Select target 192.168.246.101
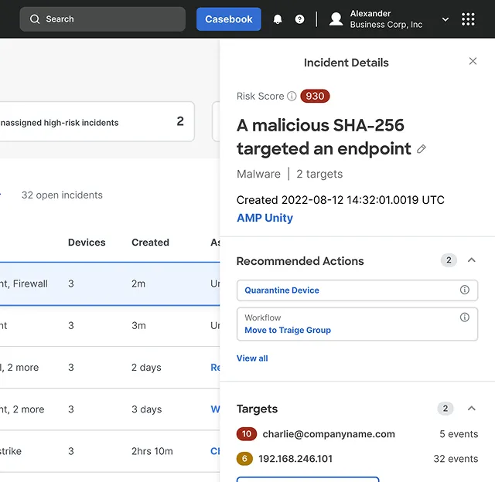The image size is (495, 482). (x=295, y=459)
